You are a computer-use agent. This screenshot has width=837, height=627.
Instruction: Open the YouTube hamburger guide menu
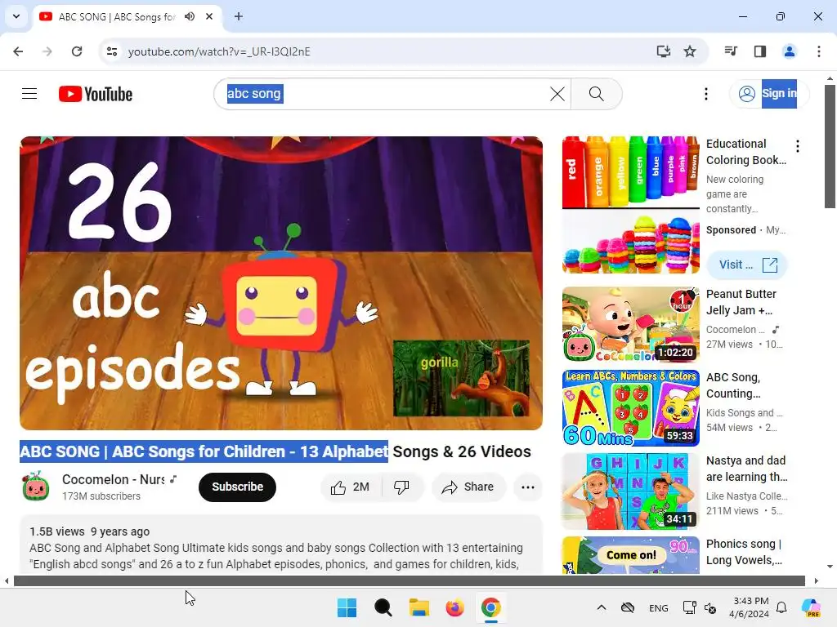(29, 94)
